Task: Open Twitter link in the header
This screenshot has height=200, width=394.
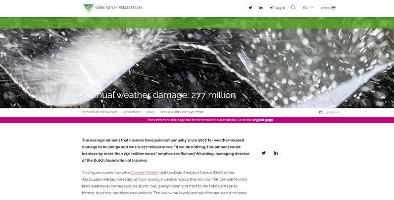Action: (250, 7)
